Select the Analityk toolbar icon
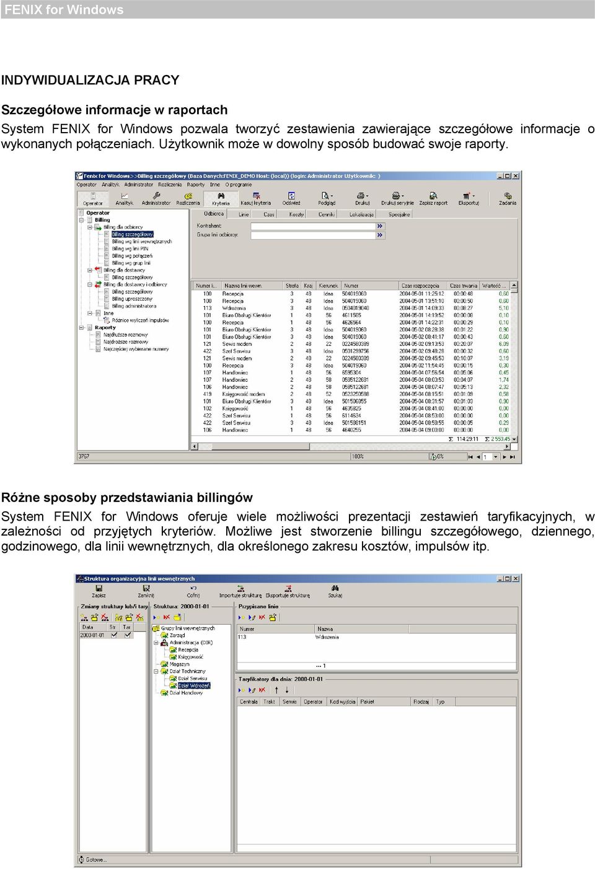Viewport: 595px width, 869px height. click(124, 199)
